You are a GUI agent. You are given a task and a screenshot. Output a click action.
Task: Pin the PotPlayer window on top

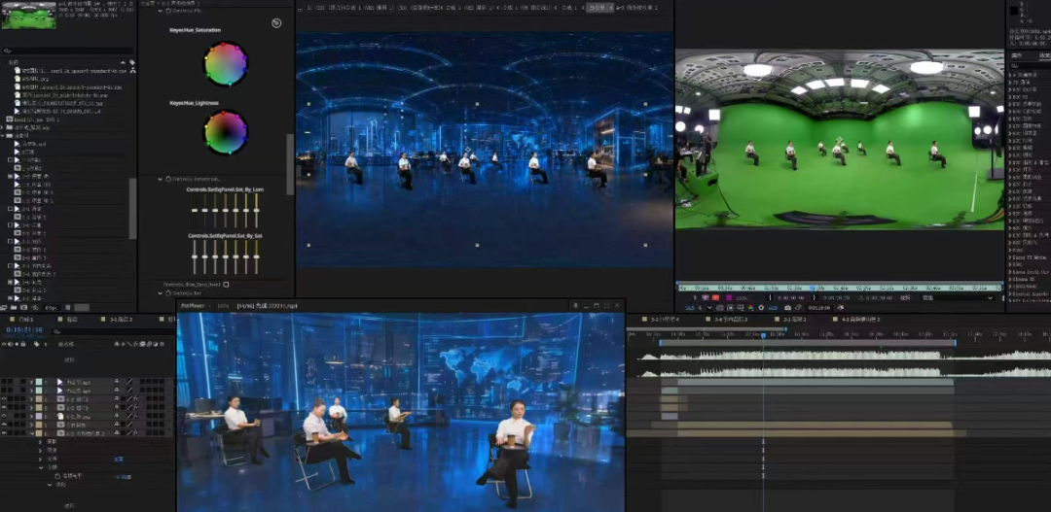(575, 306)
